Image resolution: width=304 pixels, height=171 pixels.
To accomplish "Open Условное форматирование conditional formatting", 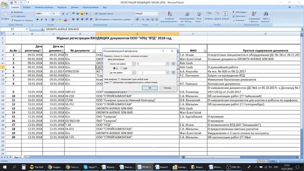I will pyautogui.click(x=170, y=17).
